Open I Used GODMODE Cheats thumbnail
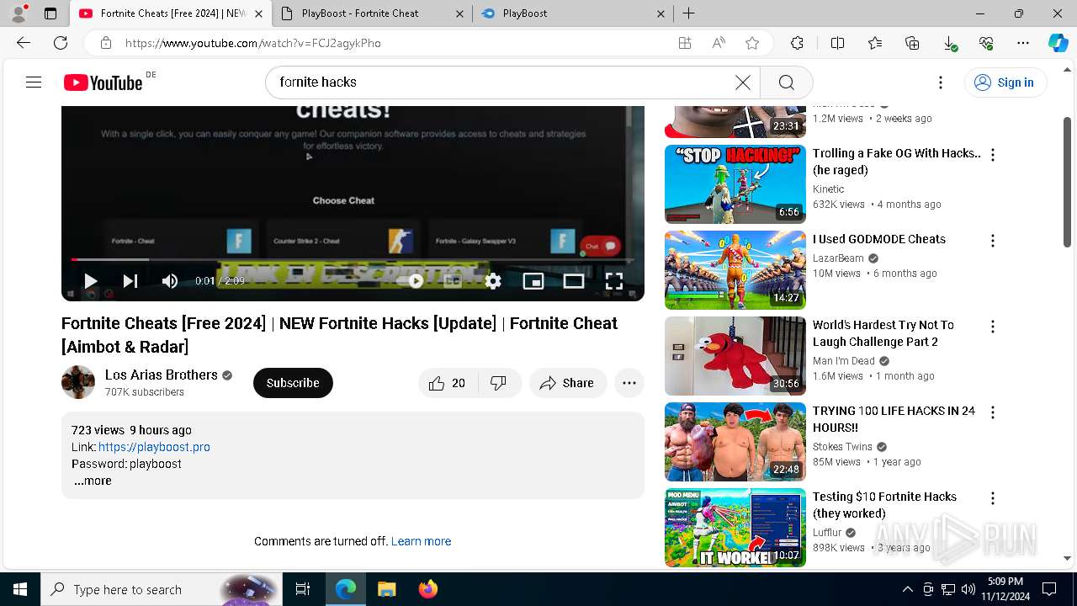The width and height of the screenshot is (1077, 606). 735,270
